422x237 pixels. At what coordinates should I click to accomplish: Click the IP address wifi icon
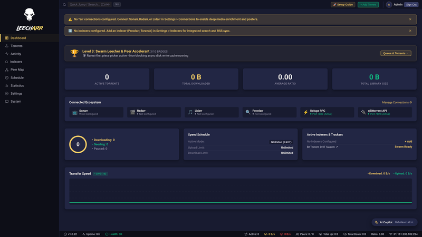[391, 234]
